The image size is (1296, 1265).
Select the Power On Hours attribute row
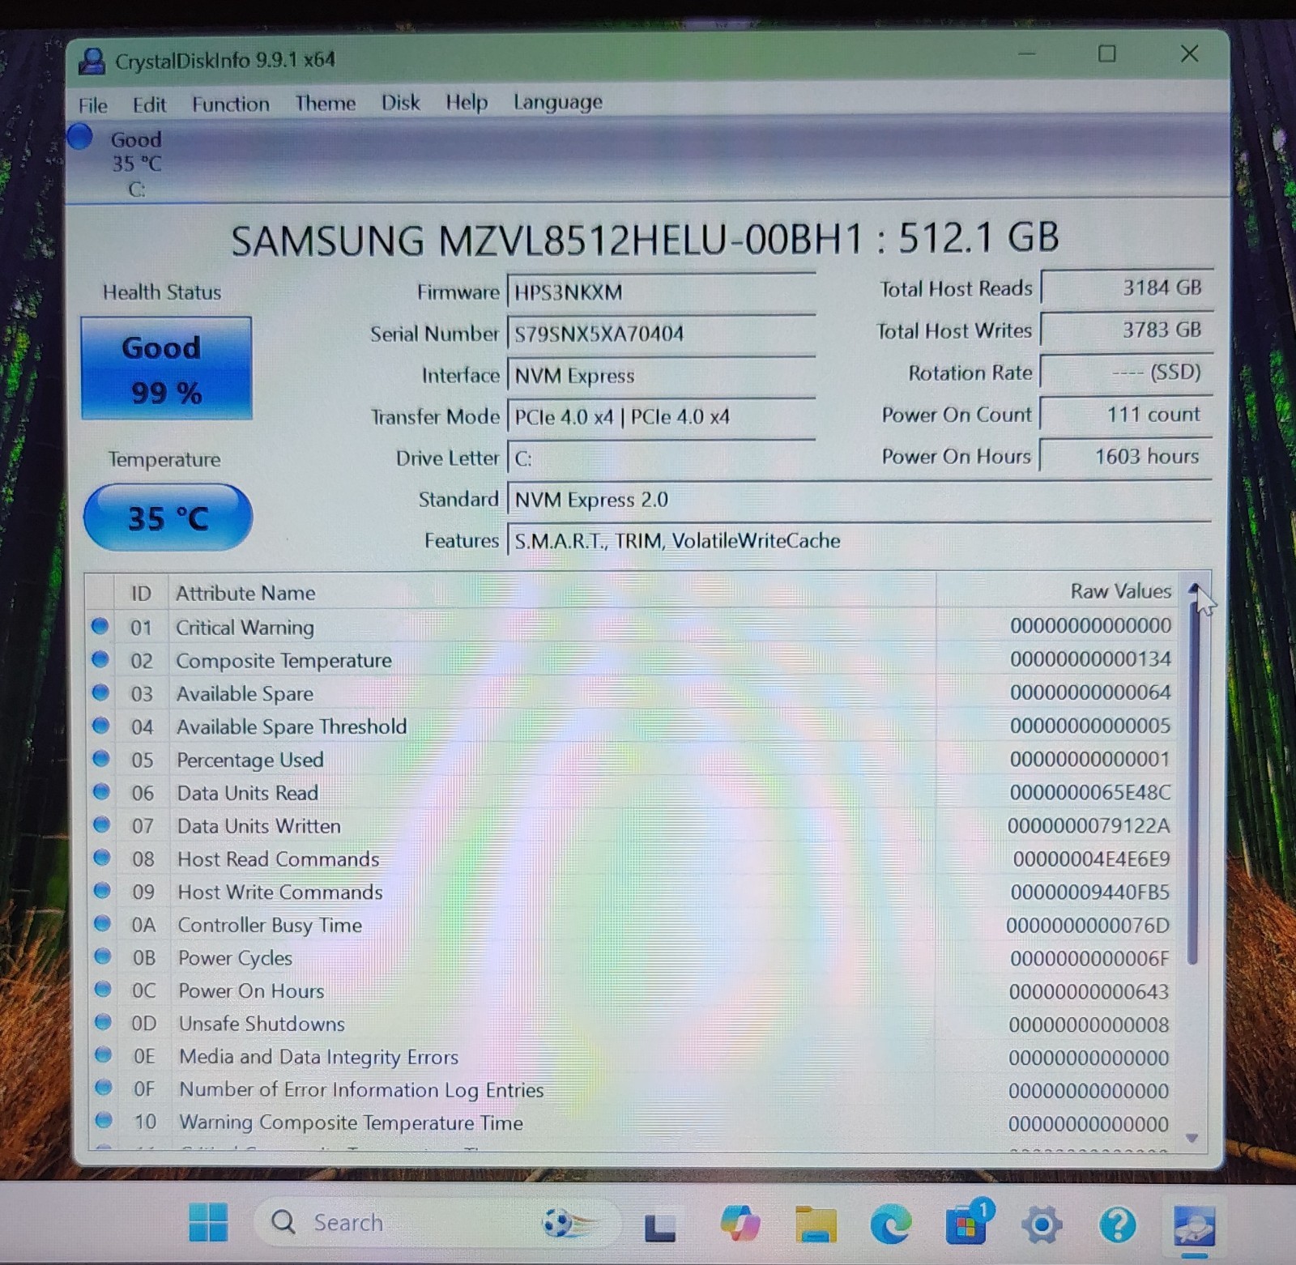[x=632, y=991]
